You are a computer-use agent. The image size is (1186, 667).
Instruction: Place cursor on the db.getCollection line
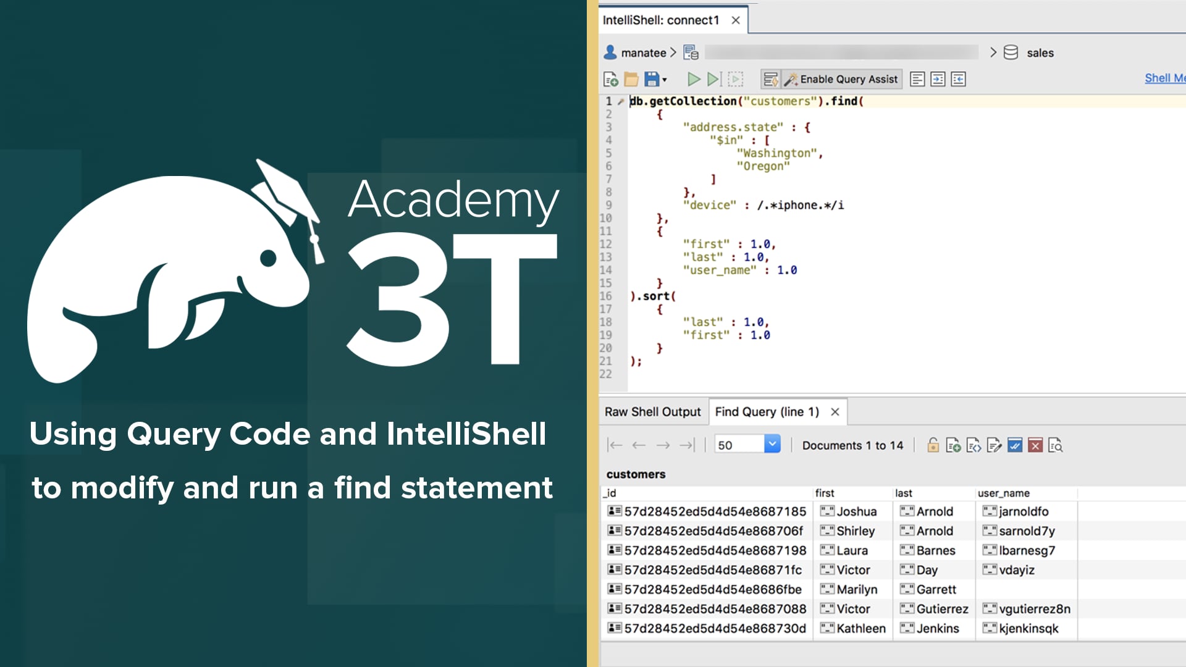pyautogui.click(x=746, y=101)
